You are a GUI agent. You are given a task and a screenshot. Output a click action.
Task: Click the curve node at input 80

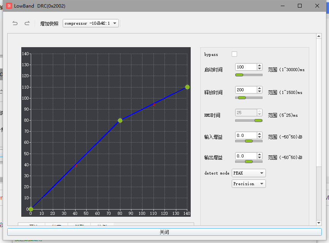point(120,121)
